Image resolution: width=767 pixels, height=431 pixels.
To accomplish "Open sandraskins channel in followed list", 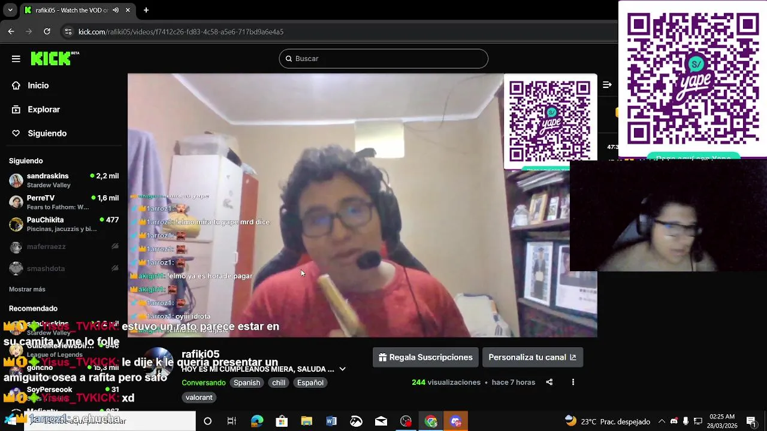I will pyautogui.click(x=64, y=180).
